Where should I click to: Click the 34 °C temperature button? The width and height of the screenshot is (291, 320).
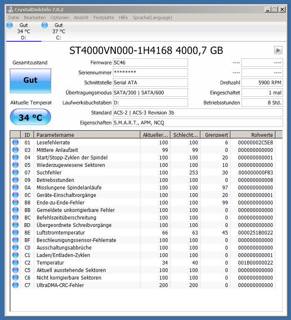point(30,117)
